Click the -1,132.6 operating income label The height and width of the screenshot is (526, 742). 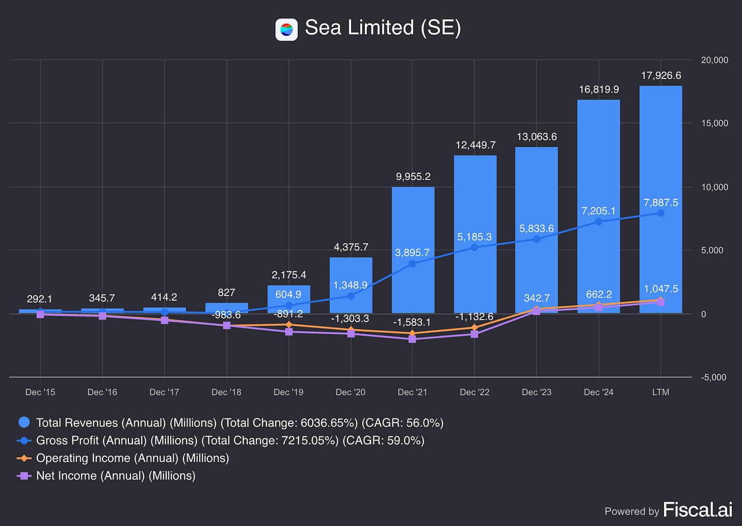(474, 317)
